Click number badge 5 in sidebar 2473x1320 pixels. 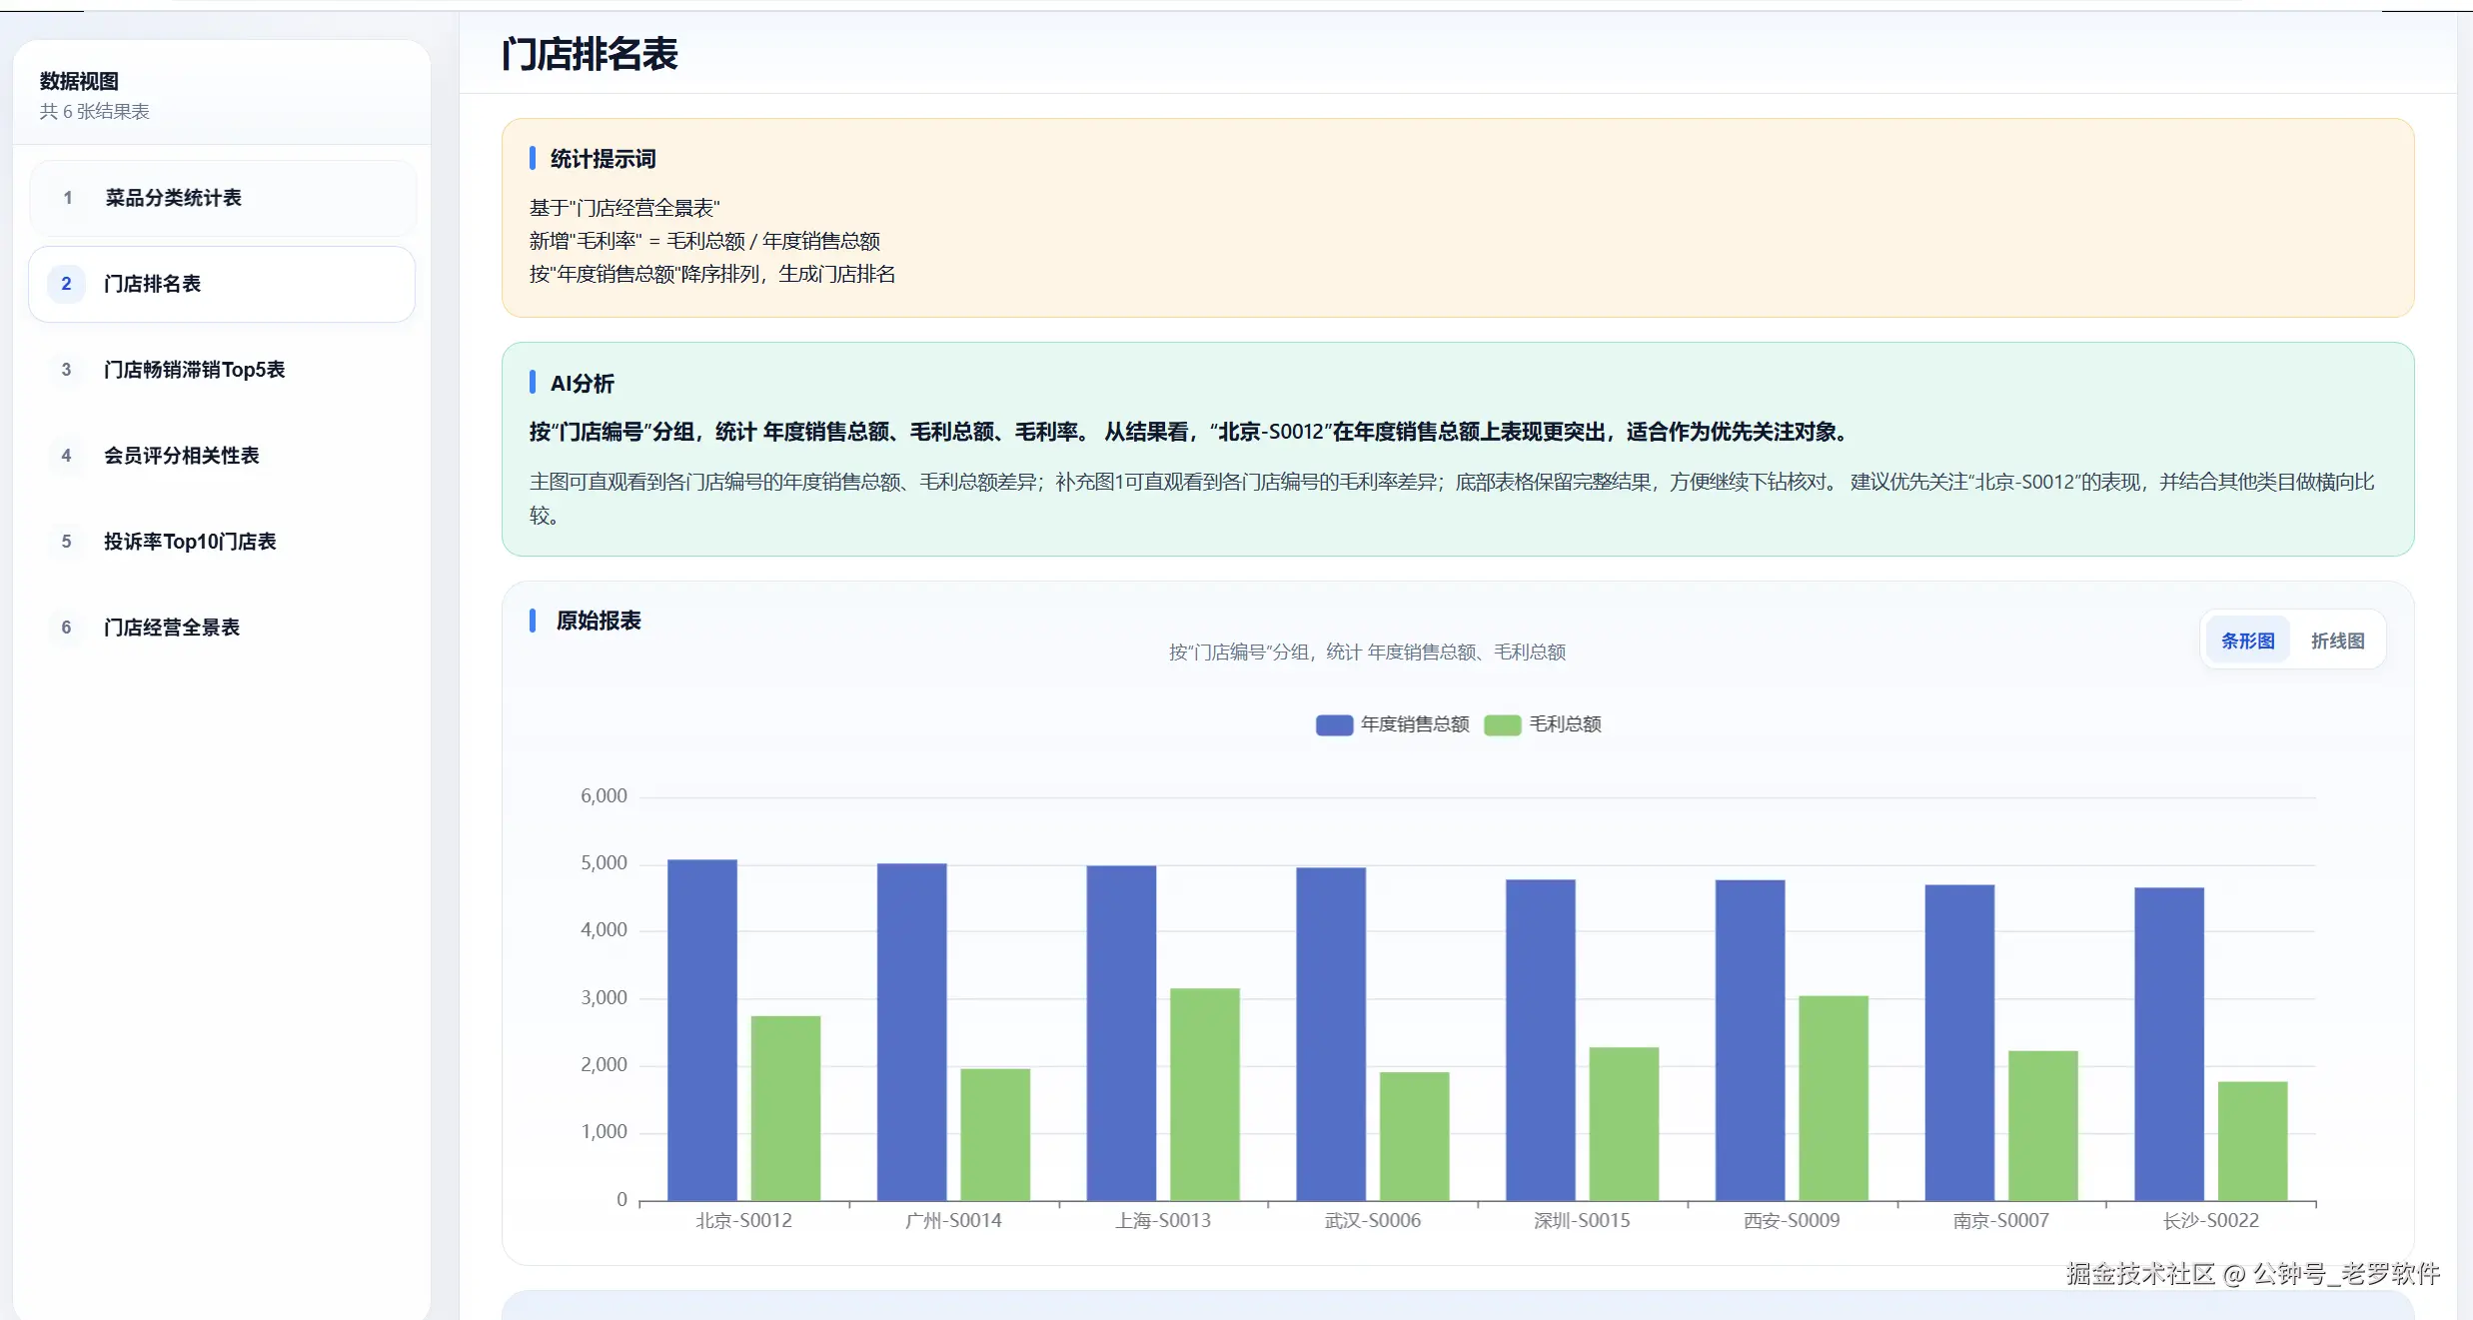click(x=67, y=542)
